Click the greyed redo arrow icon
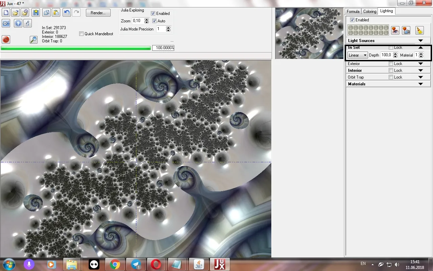The height and width of the screenshot is (271, 433). [76, 13]
